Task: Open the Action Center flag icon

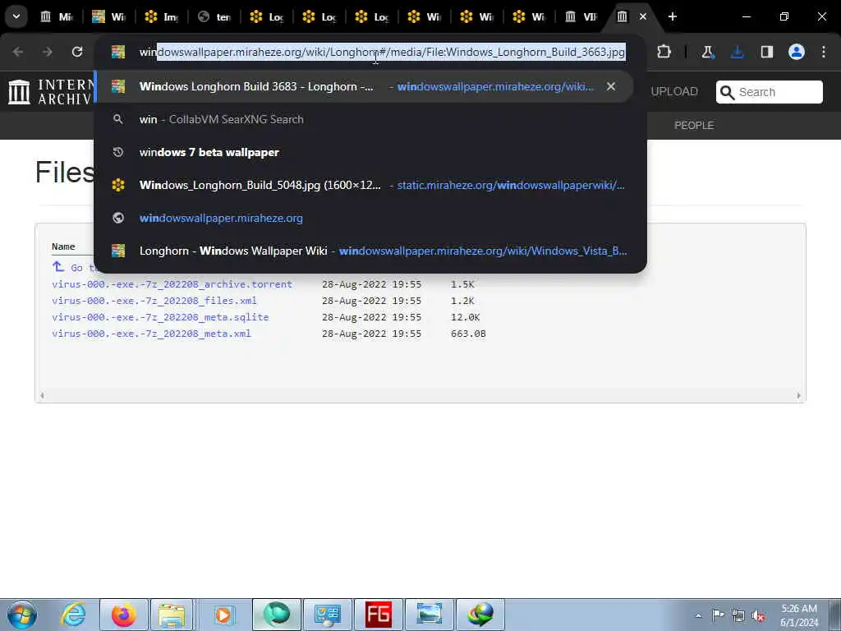Action: (718, 615)
